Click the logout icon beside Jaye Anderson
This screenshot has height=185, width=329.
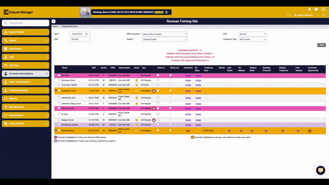coord(324,15)
